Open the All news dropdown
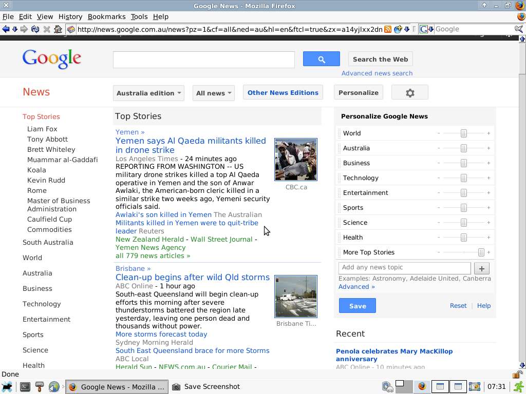Viewport: 526px width, 394px height. pos(213,93)
